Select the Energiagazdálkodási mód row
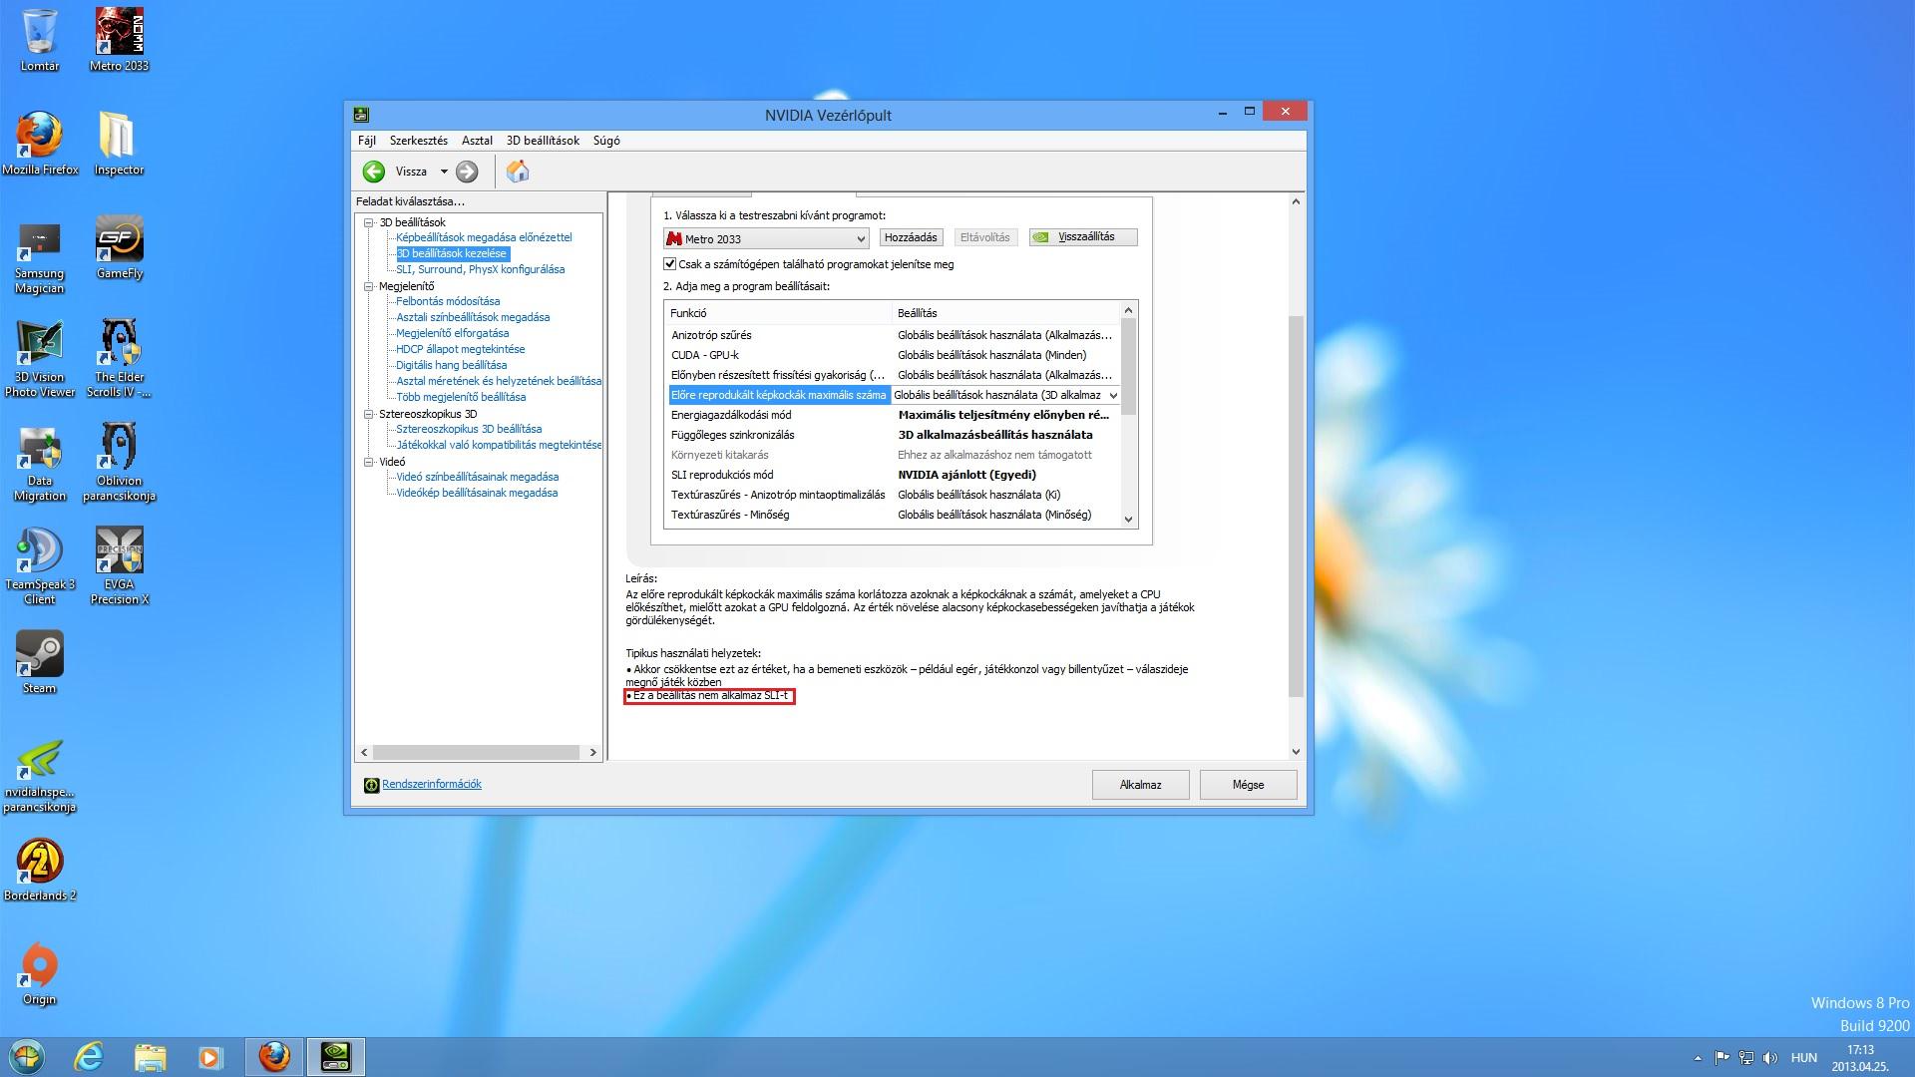Screen dimensions: 1915x1077 point(893,415)
